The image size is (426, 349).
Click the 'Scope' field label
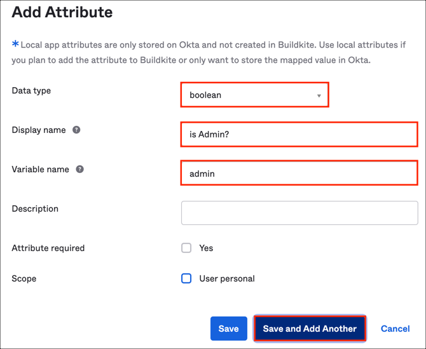(x=24, y=278)
